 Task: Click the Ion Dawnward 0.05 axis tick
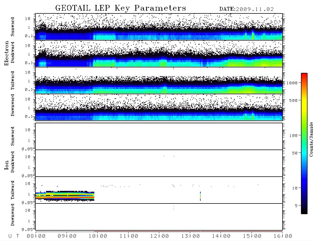(27, 229)
